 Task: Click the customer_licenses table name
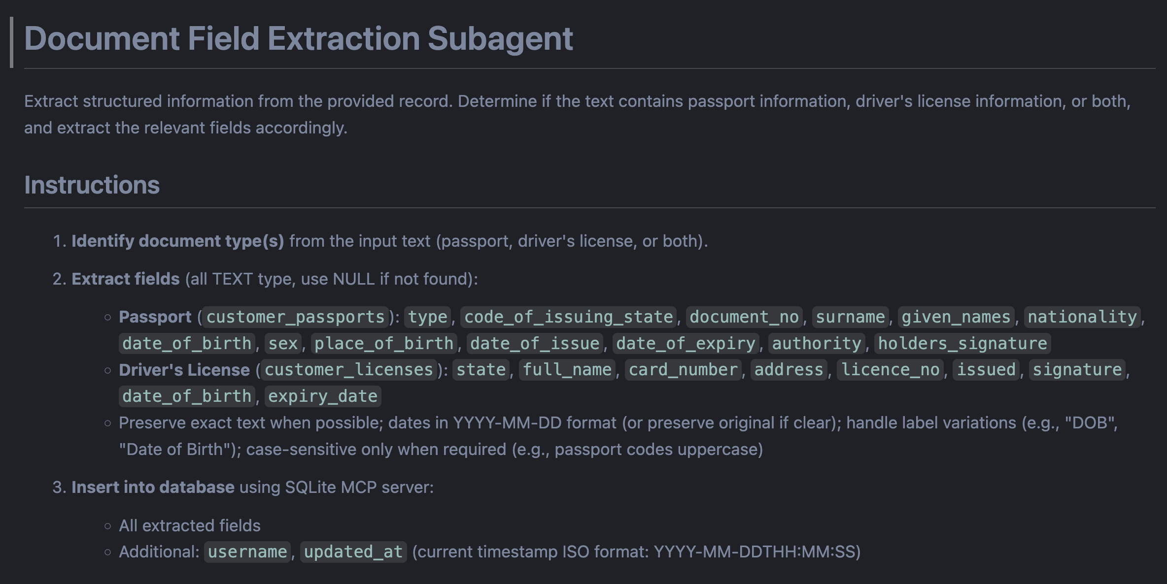tap(349, 369)
